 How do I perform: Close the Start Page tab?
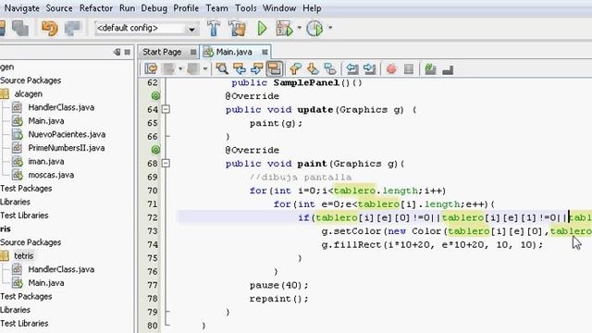(193, 52)
